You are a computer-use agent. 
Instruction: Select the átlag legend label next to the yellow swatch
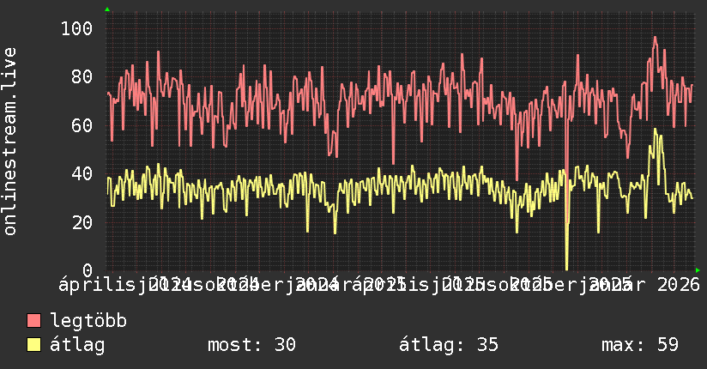tap(77, 345)
